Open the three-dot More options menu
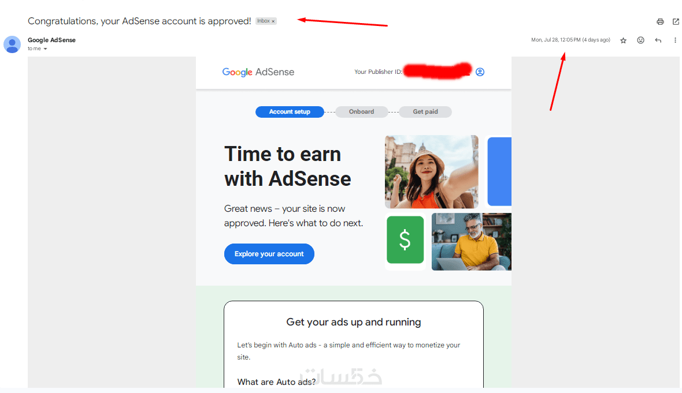The height and width of the screenshot is (393, 682). [675, 40]
